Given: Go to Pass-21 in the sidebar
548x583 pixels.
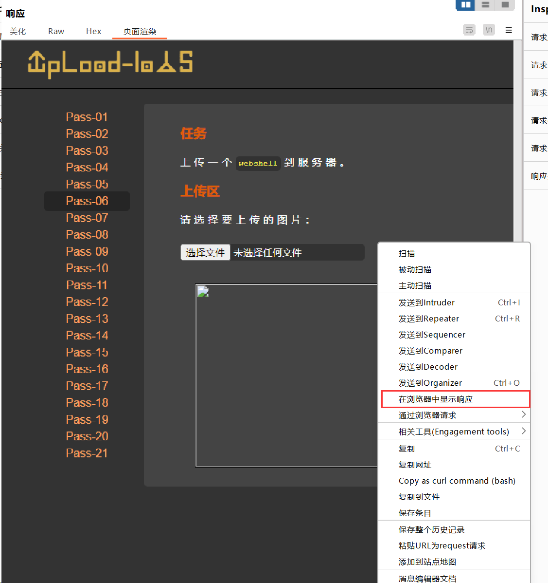Looking at the screenshot, I should pos(87,453).
